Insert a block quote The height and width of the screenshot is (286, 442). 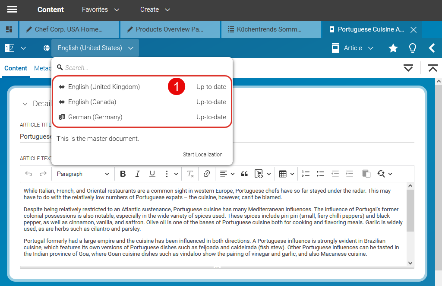(244, 174)
